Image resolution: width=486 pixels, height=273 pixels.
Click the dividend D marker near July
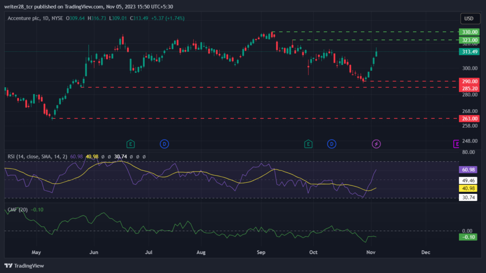(x=164, y=144)
